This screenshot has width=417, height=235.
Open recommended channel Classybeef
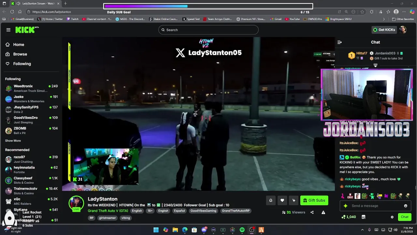(31, 180)
